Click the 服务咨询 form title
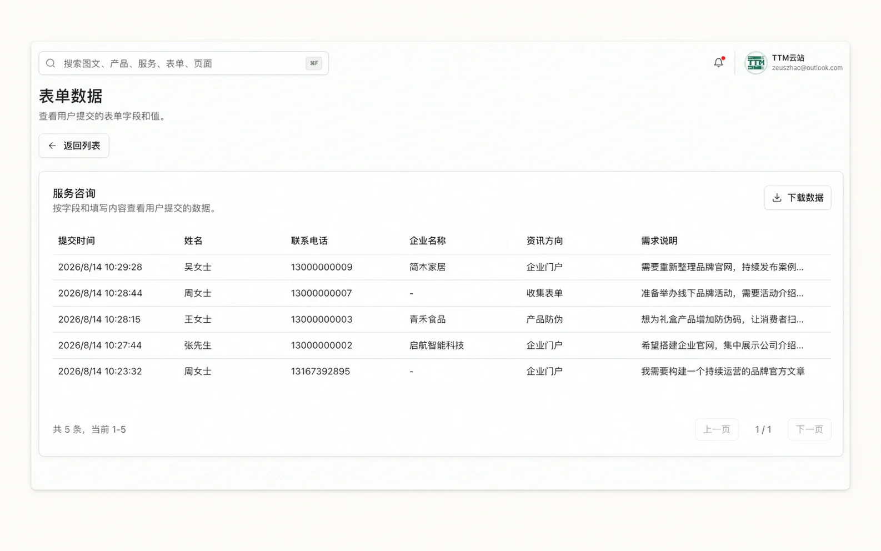881x551 pixels. point(74,193)
